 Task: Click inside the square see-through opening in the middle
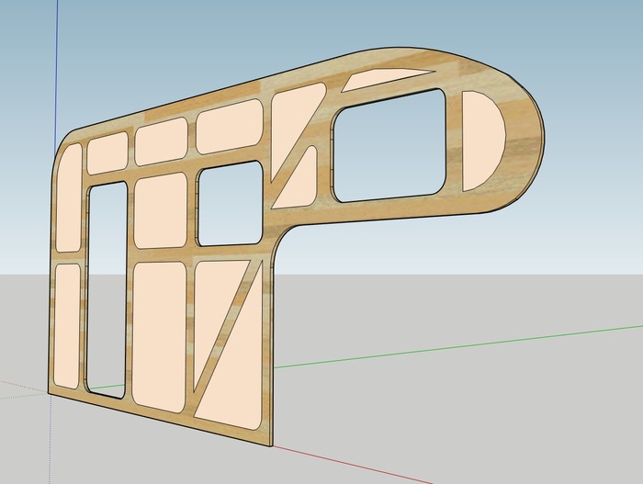coord(229,206)
